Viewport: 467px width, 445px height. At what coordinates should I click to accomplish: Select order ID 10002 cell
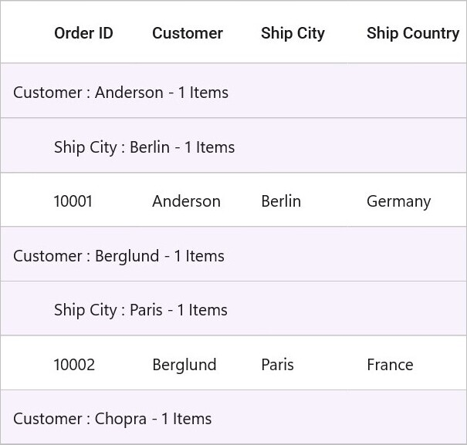click(90, 362)
